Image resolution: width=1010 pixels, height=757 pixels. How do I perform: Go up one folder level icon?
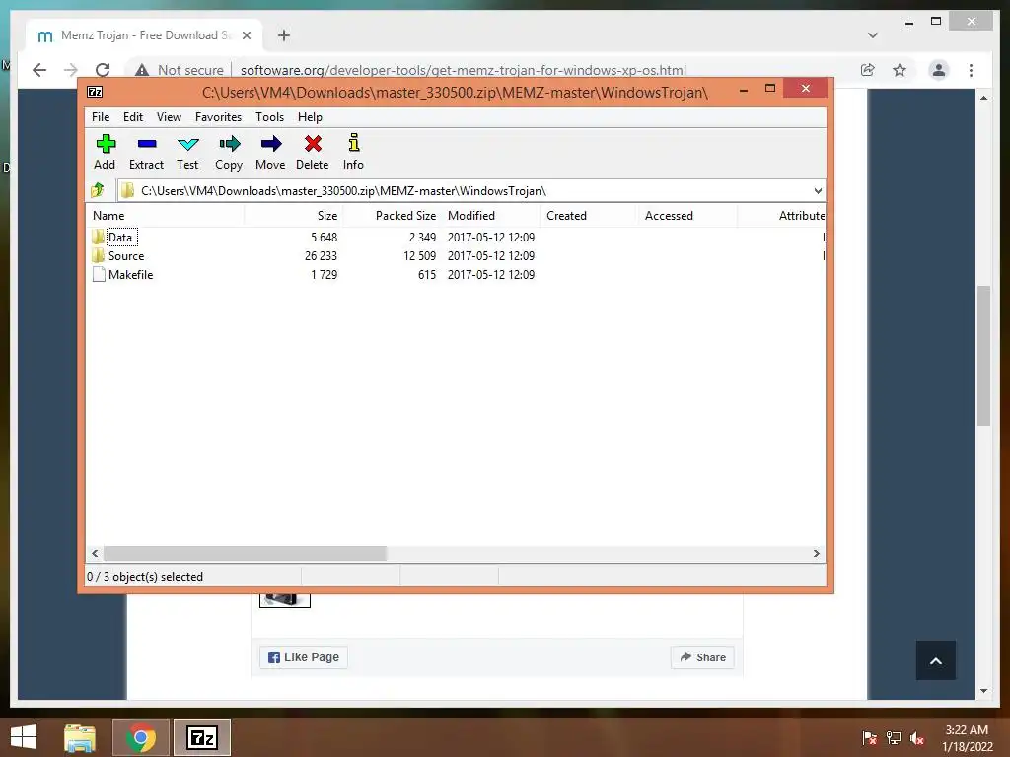[98, 190]
